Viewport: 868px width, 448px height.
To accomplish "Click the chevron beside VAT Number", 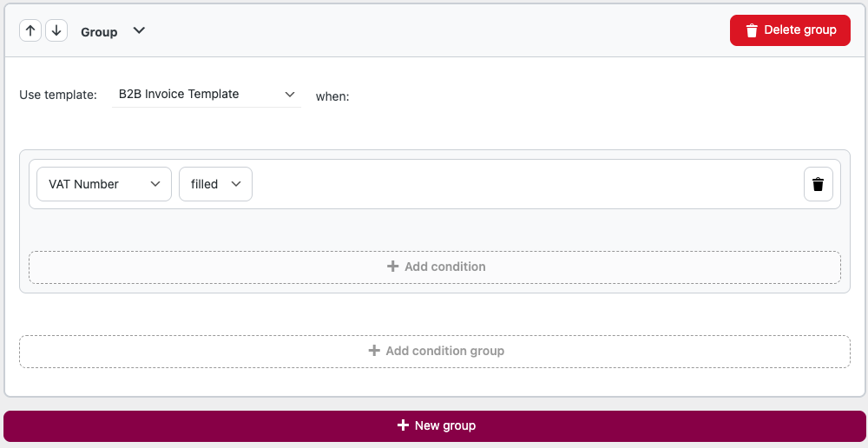I will pyautogui.click(x=155, y=184).
